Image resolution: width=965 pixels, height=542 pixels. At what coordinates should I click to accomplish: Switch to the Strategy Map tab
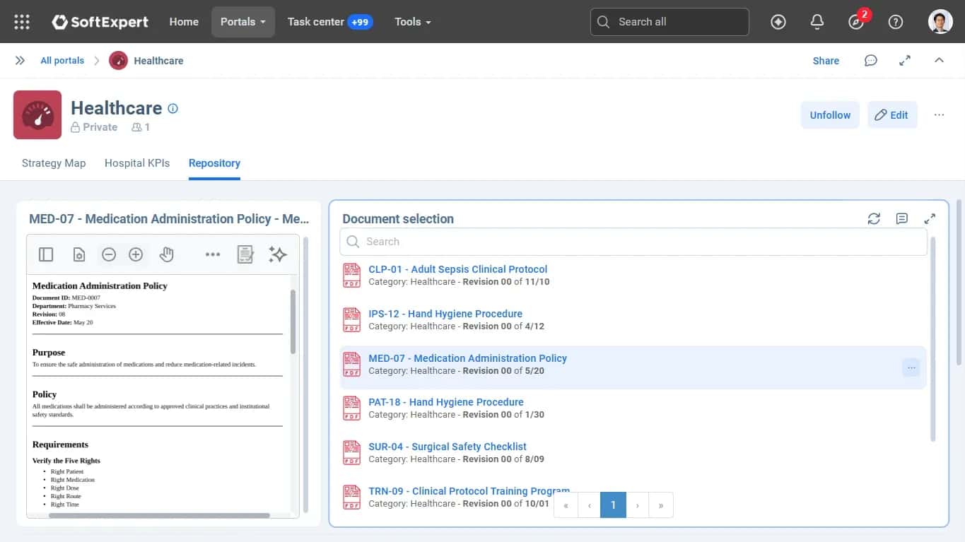pos(54,163)
